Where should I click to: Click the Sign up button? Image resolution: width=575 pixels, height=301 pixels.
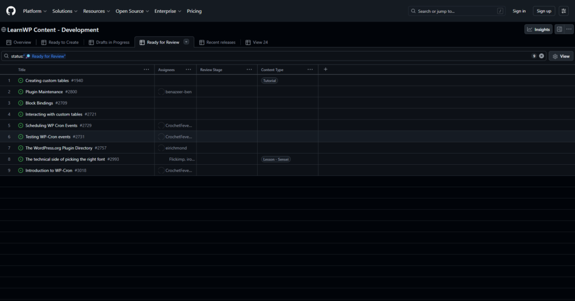[544, 11]
